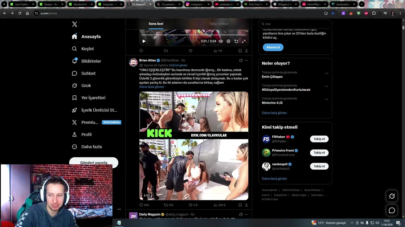
Task: Share Brian Atlas post
Action: [246, 205]
